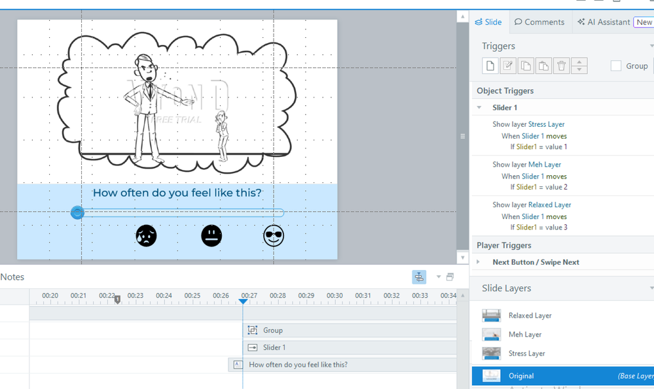The image size is (654, 389).
Task: Click the timeline playhead alignment icon
Action: (419, 277)
